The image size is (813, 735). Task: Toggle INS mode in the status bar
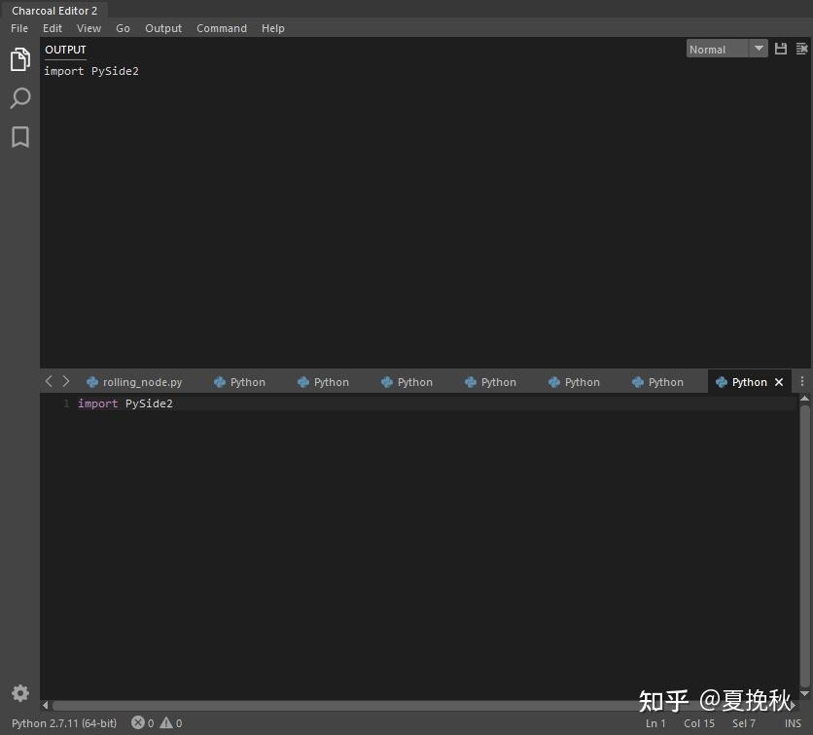[793, 723]
